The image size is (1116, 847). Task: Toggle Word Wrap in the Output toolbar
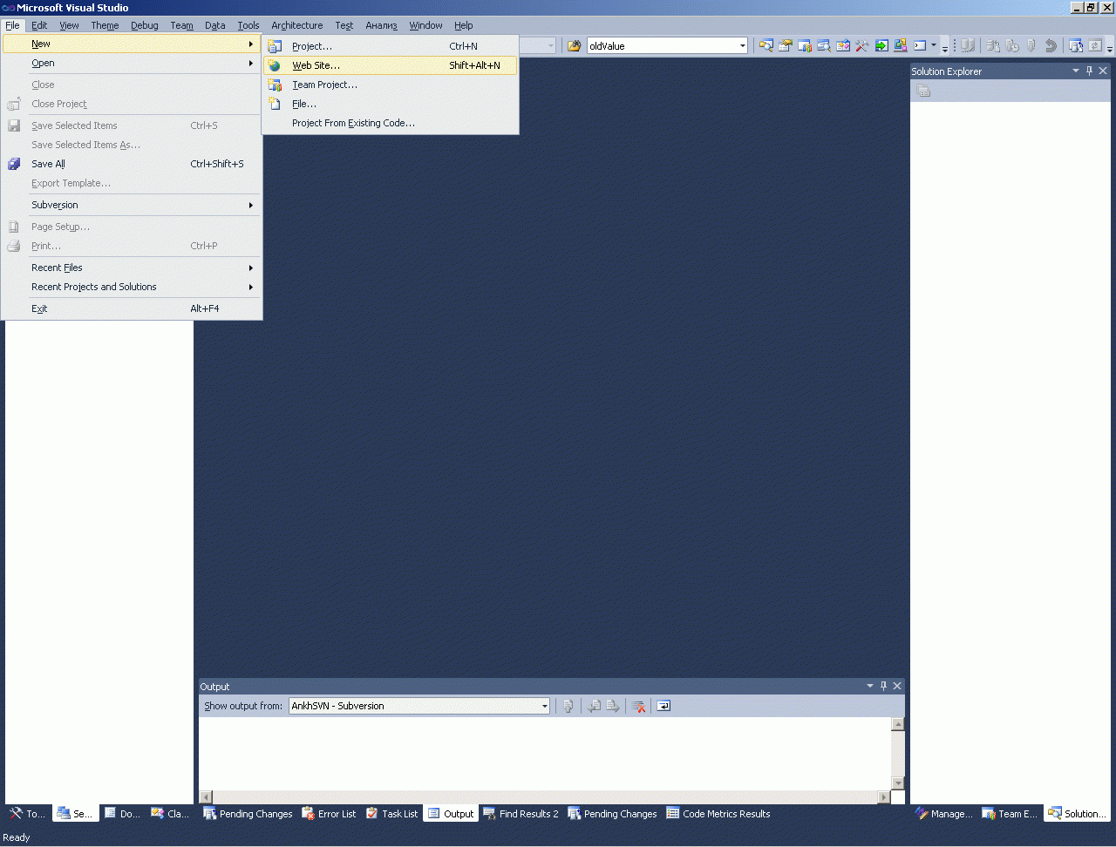point(663,706)
